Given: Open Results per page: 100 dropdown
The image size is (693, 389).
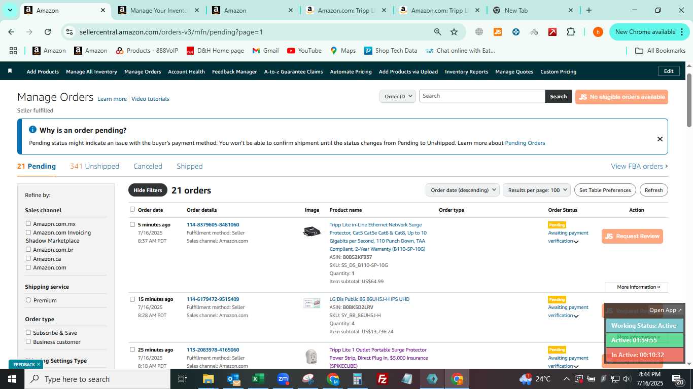Looking at the screenshot, I should coord(537,190).
